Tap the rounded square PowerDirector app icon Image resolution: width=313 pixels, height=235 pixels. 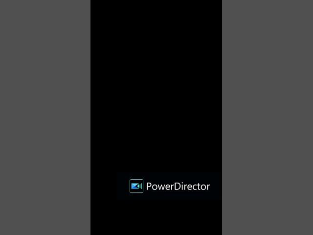coord(136,186)
